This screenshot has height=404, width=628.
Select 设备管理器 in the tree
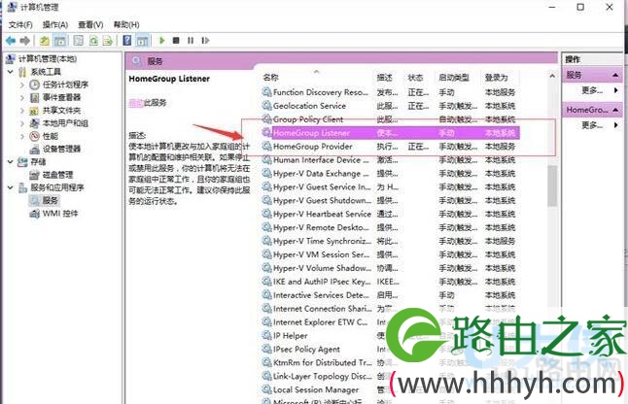pyautogui.click(x=61, y=150)
